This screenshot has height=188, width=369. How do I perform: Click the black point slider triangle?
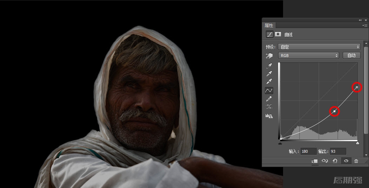coord(280,143)
